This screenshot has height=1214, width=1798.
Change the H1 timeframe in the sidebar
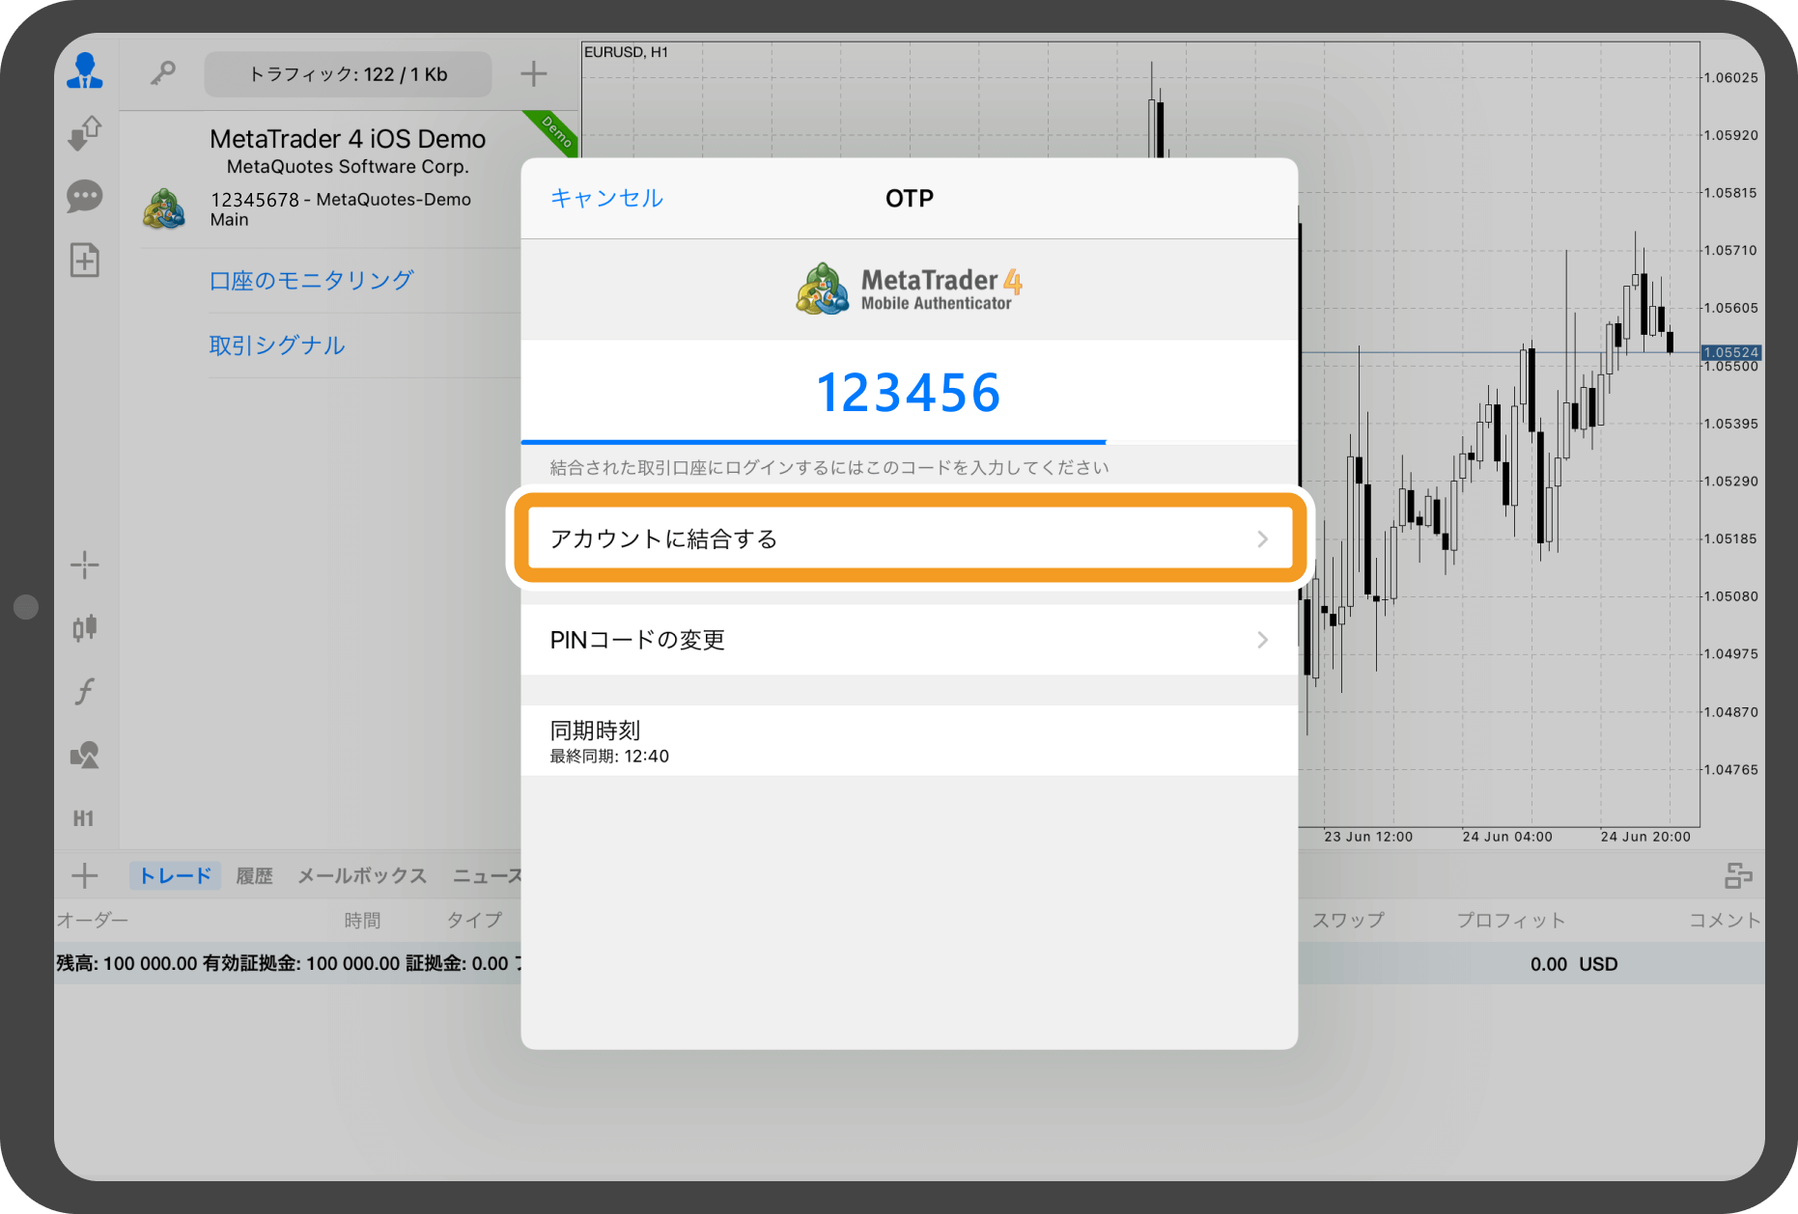coord(84,818)
